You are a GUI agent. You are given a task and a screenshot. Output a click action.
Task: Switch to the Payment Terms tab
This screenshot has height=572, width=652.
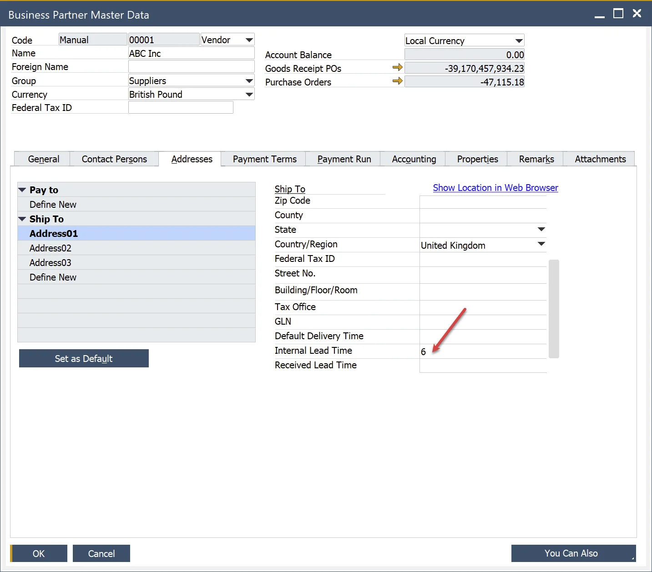[264, 159]
